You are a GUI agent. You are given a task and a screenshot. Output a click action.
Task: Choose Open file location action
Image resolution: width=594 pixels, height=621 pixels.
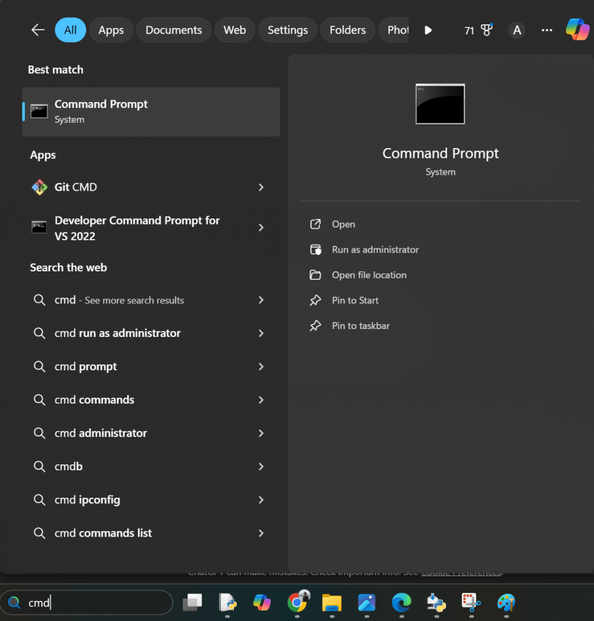(369, 275)
